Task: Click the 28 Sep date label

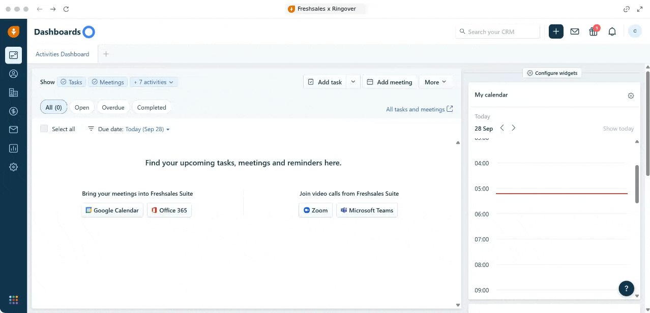Action: tap(484, 129)
